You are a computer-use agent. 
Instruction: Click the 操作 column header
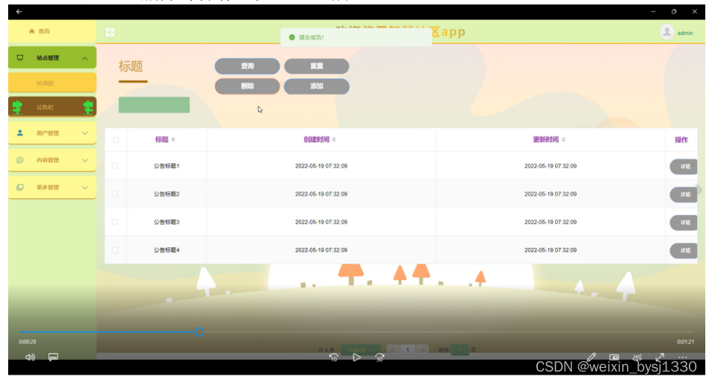pos(681,140)
